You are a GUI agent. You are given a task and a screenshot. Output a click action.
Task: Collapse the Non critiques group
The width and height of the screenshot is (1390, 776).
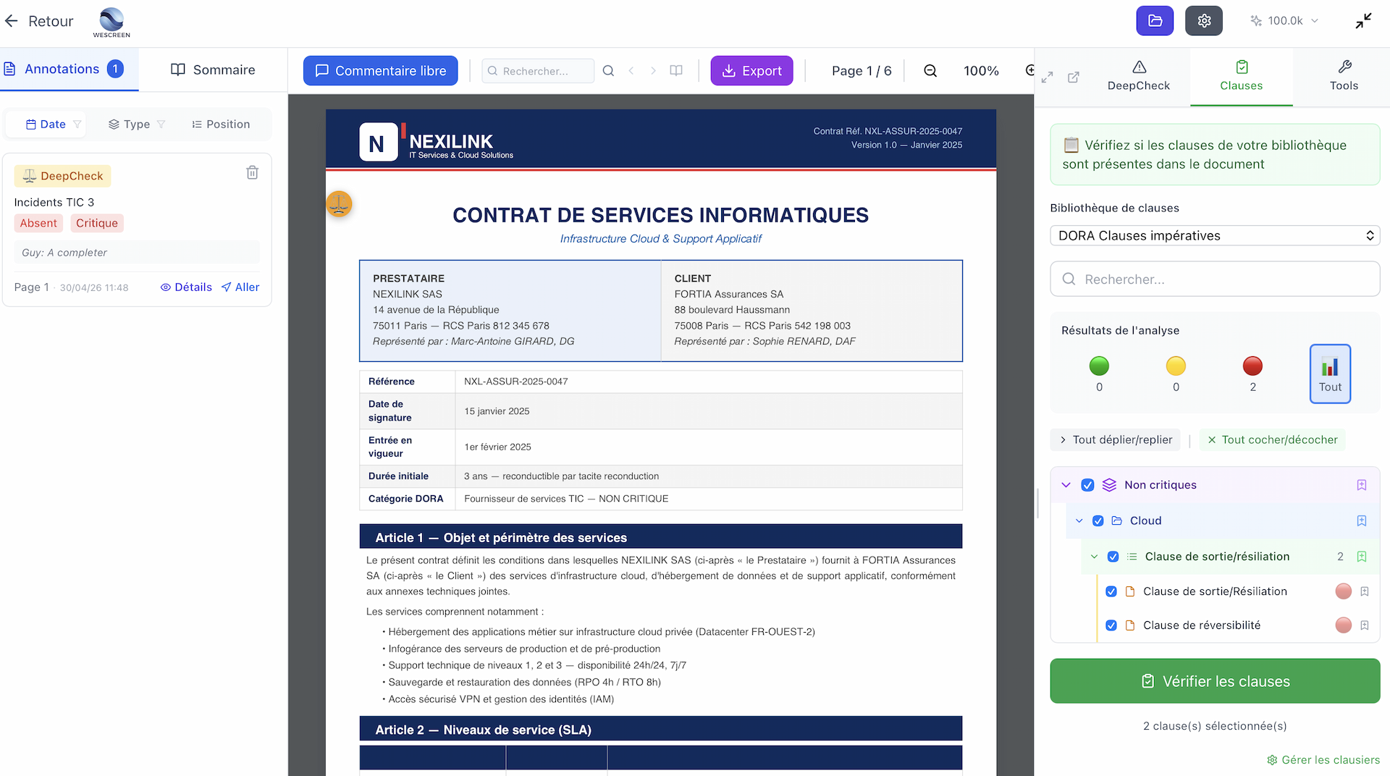(1066, 485)
